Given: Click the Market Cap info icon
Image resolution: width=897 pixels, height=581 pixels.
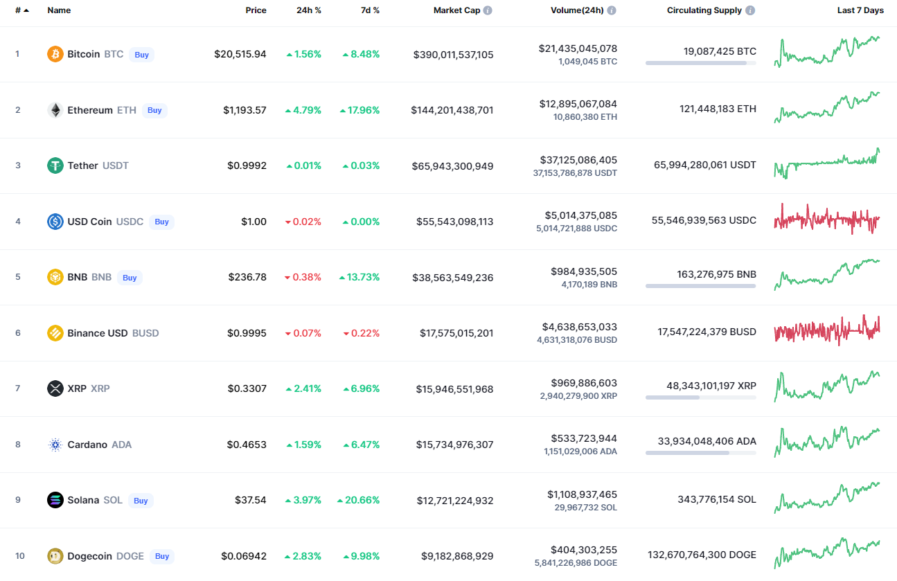Looking at the screenshot, I should click(488, 10).
